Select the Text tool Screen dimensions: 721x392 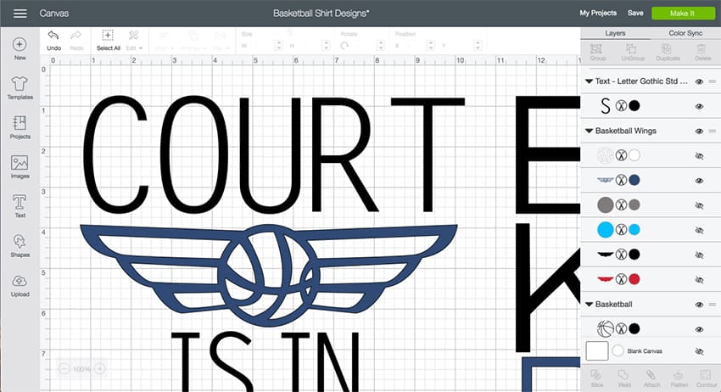pyautogui.click(x=20, y=205)
